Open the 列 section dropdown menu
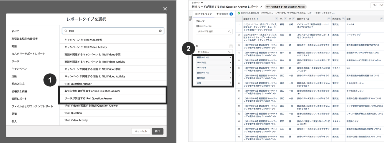The height and width of the screenshot is (143, 384). tap(231, 46)
